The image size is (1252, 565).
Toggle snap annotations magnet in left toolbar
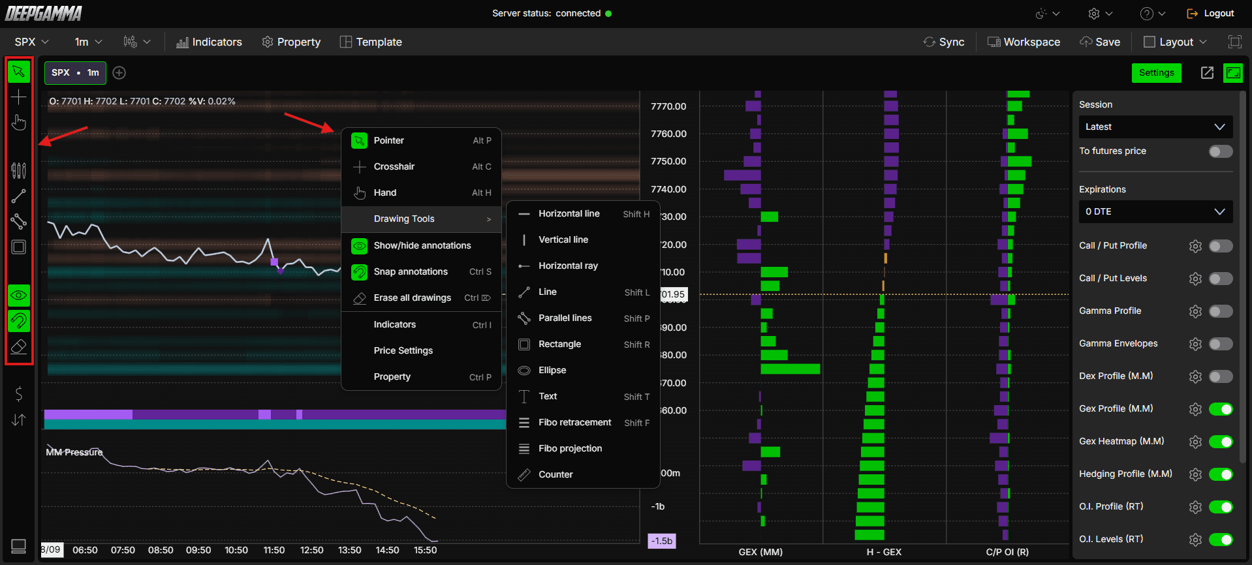click(19, 321)
